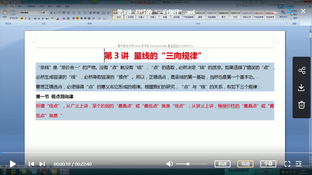
Task: Click sort icon in paragraph group
Action: pos(104,13)
